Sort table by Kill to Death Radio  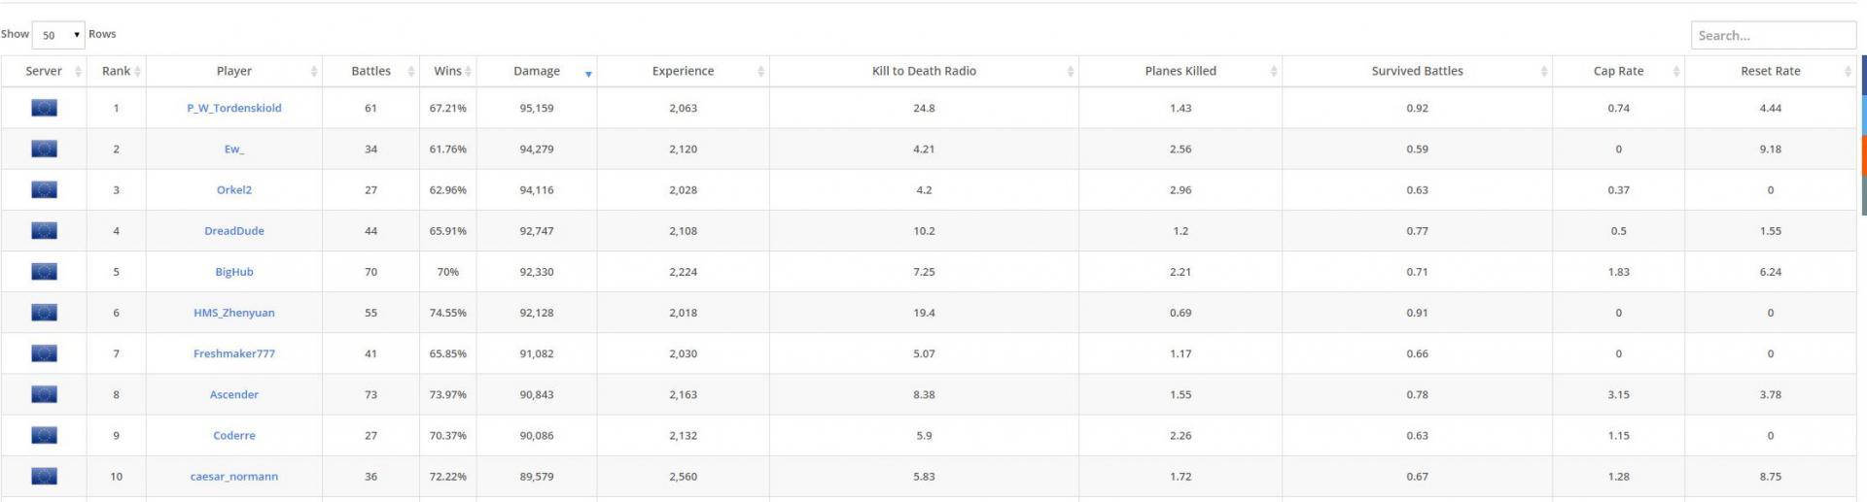pos(924,71)
